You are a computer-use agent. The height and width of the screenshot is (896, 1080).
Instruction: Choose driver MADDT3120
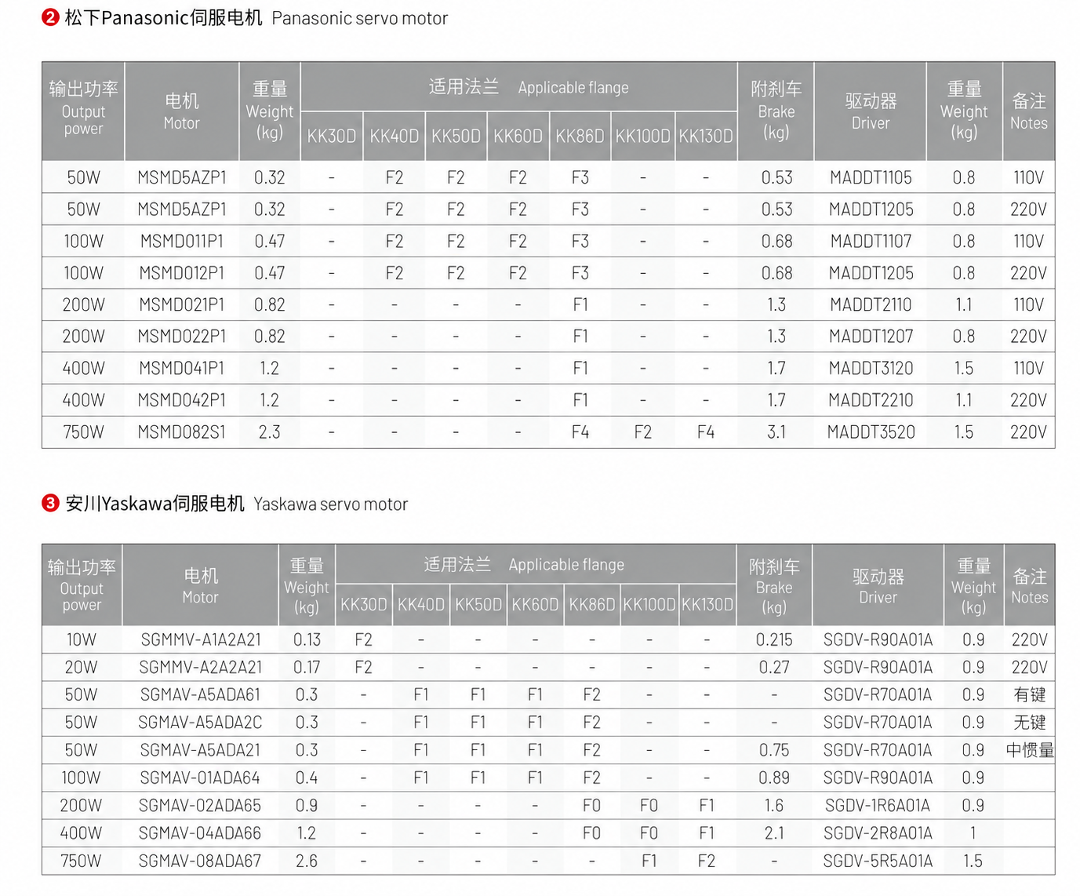point(871,369)
